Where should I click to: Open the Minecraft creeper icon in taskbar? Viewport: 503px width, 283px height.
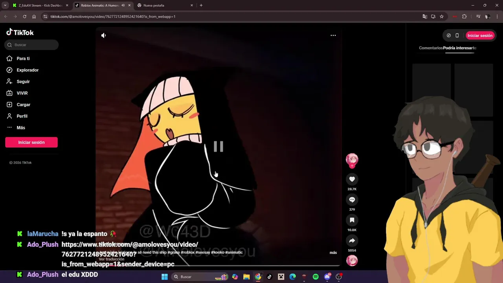pyautogui.click(x=281, y=277)
